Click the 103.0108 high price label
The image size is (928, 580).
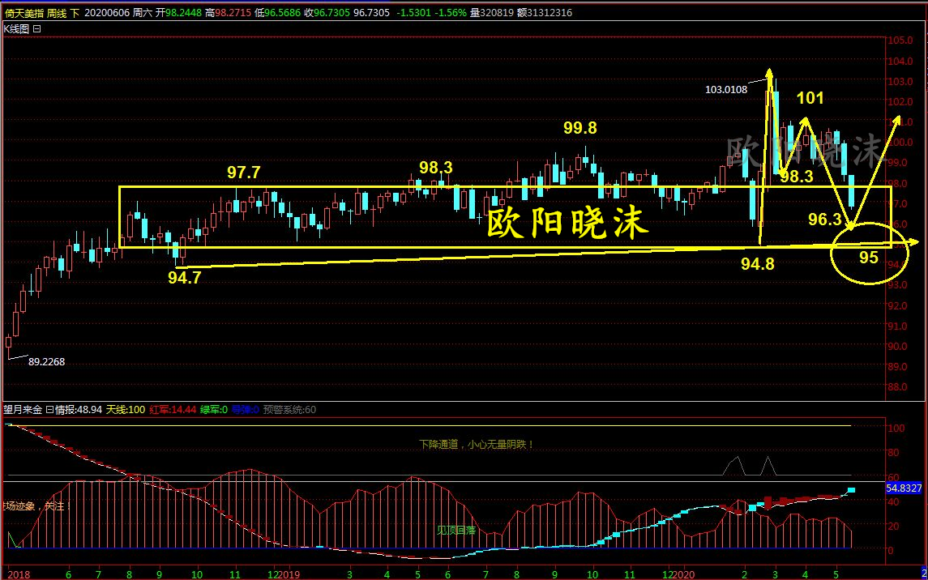click(x=726, y=89)
